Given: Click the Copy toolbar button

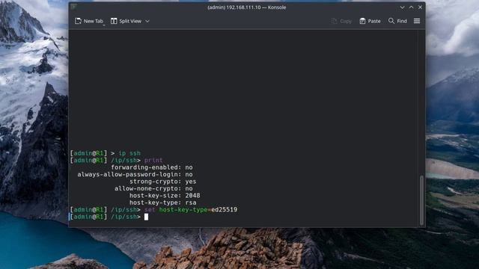Looking at the screenshot, I should pyautogui.click(x=341, y=21).
